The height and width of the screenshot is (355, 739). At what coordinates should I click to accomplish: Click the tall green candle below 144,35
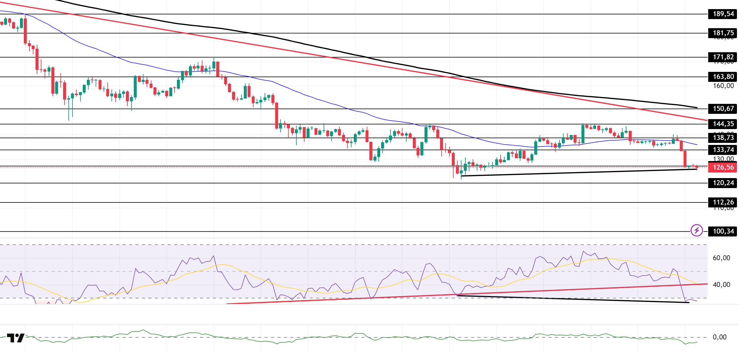click(583, 134)
